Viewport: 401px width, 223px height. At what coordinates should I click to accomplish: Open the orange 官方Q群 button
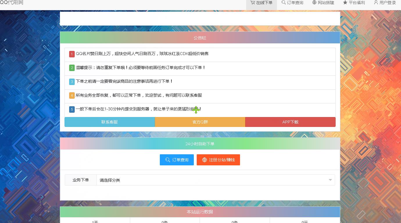coord(200,122)
